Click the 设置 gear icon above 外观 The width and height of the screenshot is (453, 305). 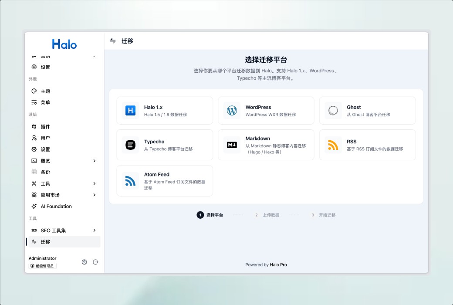(x=34, y=67)
